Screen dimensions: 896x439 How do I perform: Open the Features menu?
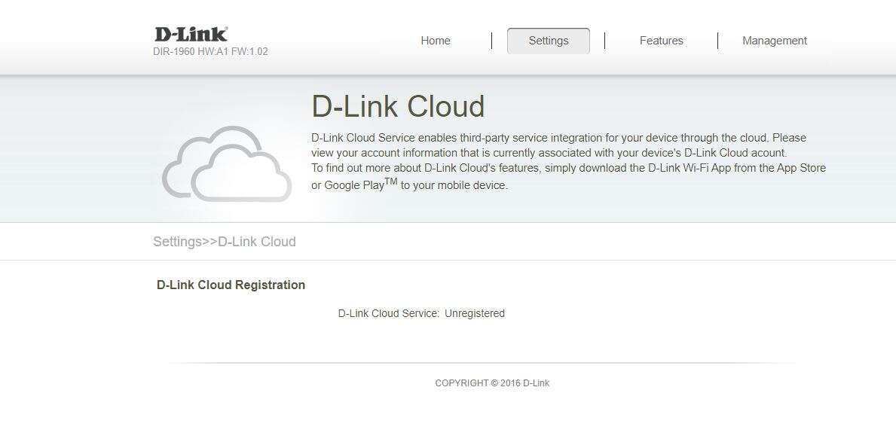[661, 41]
